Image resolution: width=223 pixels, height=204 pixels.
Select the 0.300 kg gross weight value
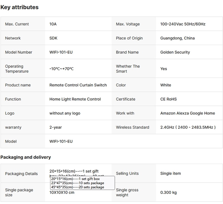(x=168, y=192)
